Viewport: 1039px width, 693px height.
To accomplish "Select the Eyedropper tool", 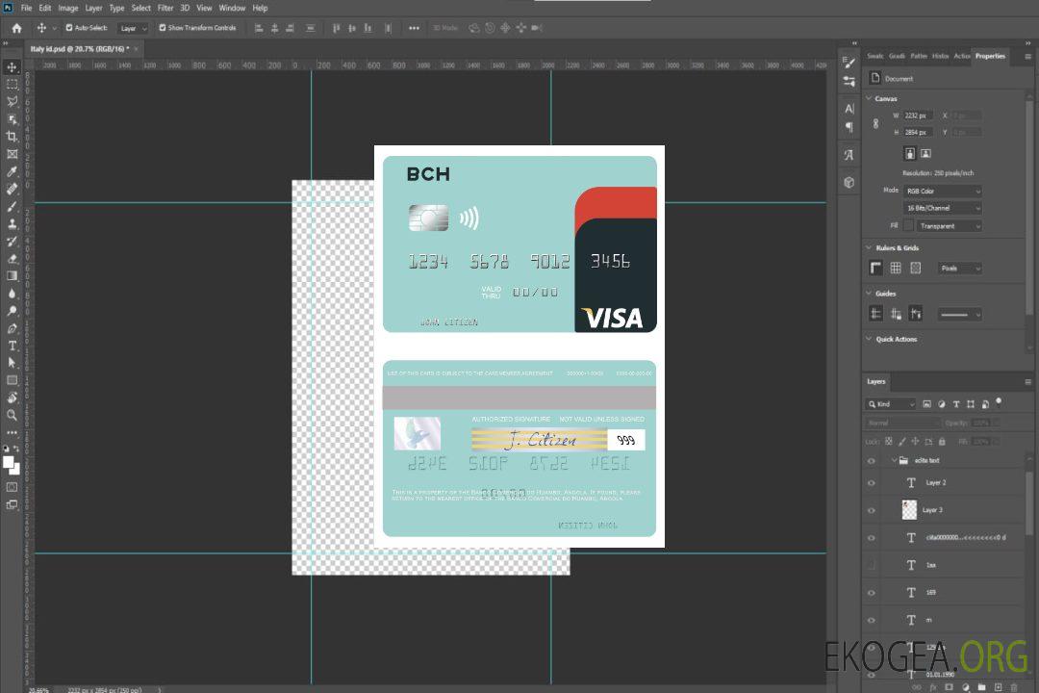I will [12, 171].
